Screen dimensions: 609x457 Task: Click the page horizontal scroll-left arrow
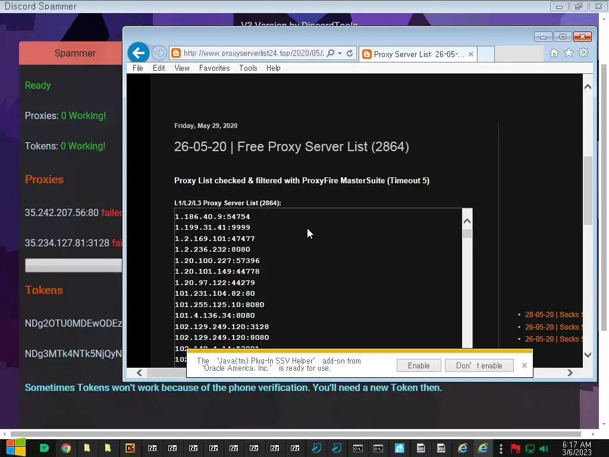[139, 373]
